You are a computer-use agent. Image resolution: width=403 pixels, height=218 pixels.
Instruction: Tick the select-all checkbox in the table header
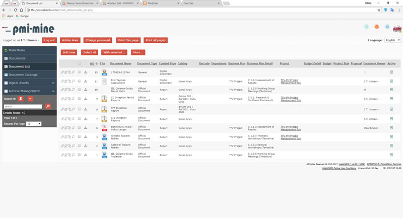coord(79,63)
